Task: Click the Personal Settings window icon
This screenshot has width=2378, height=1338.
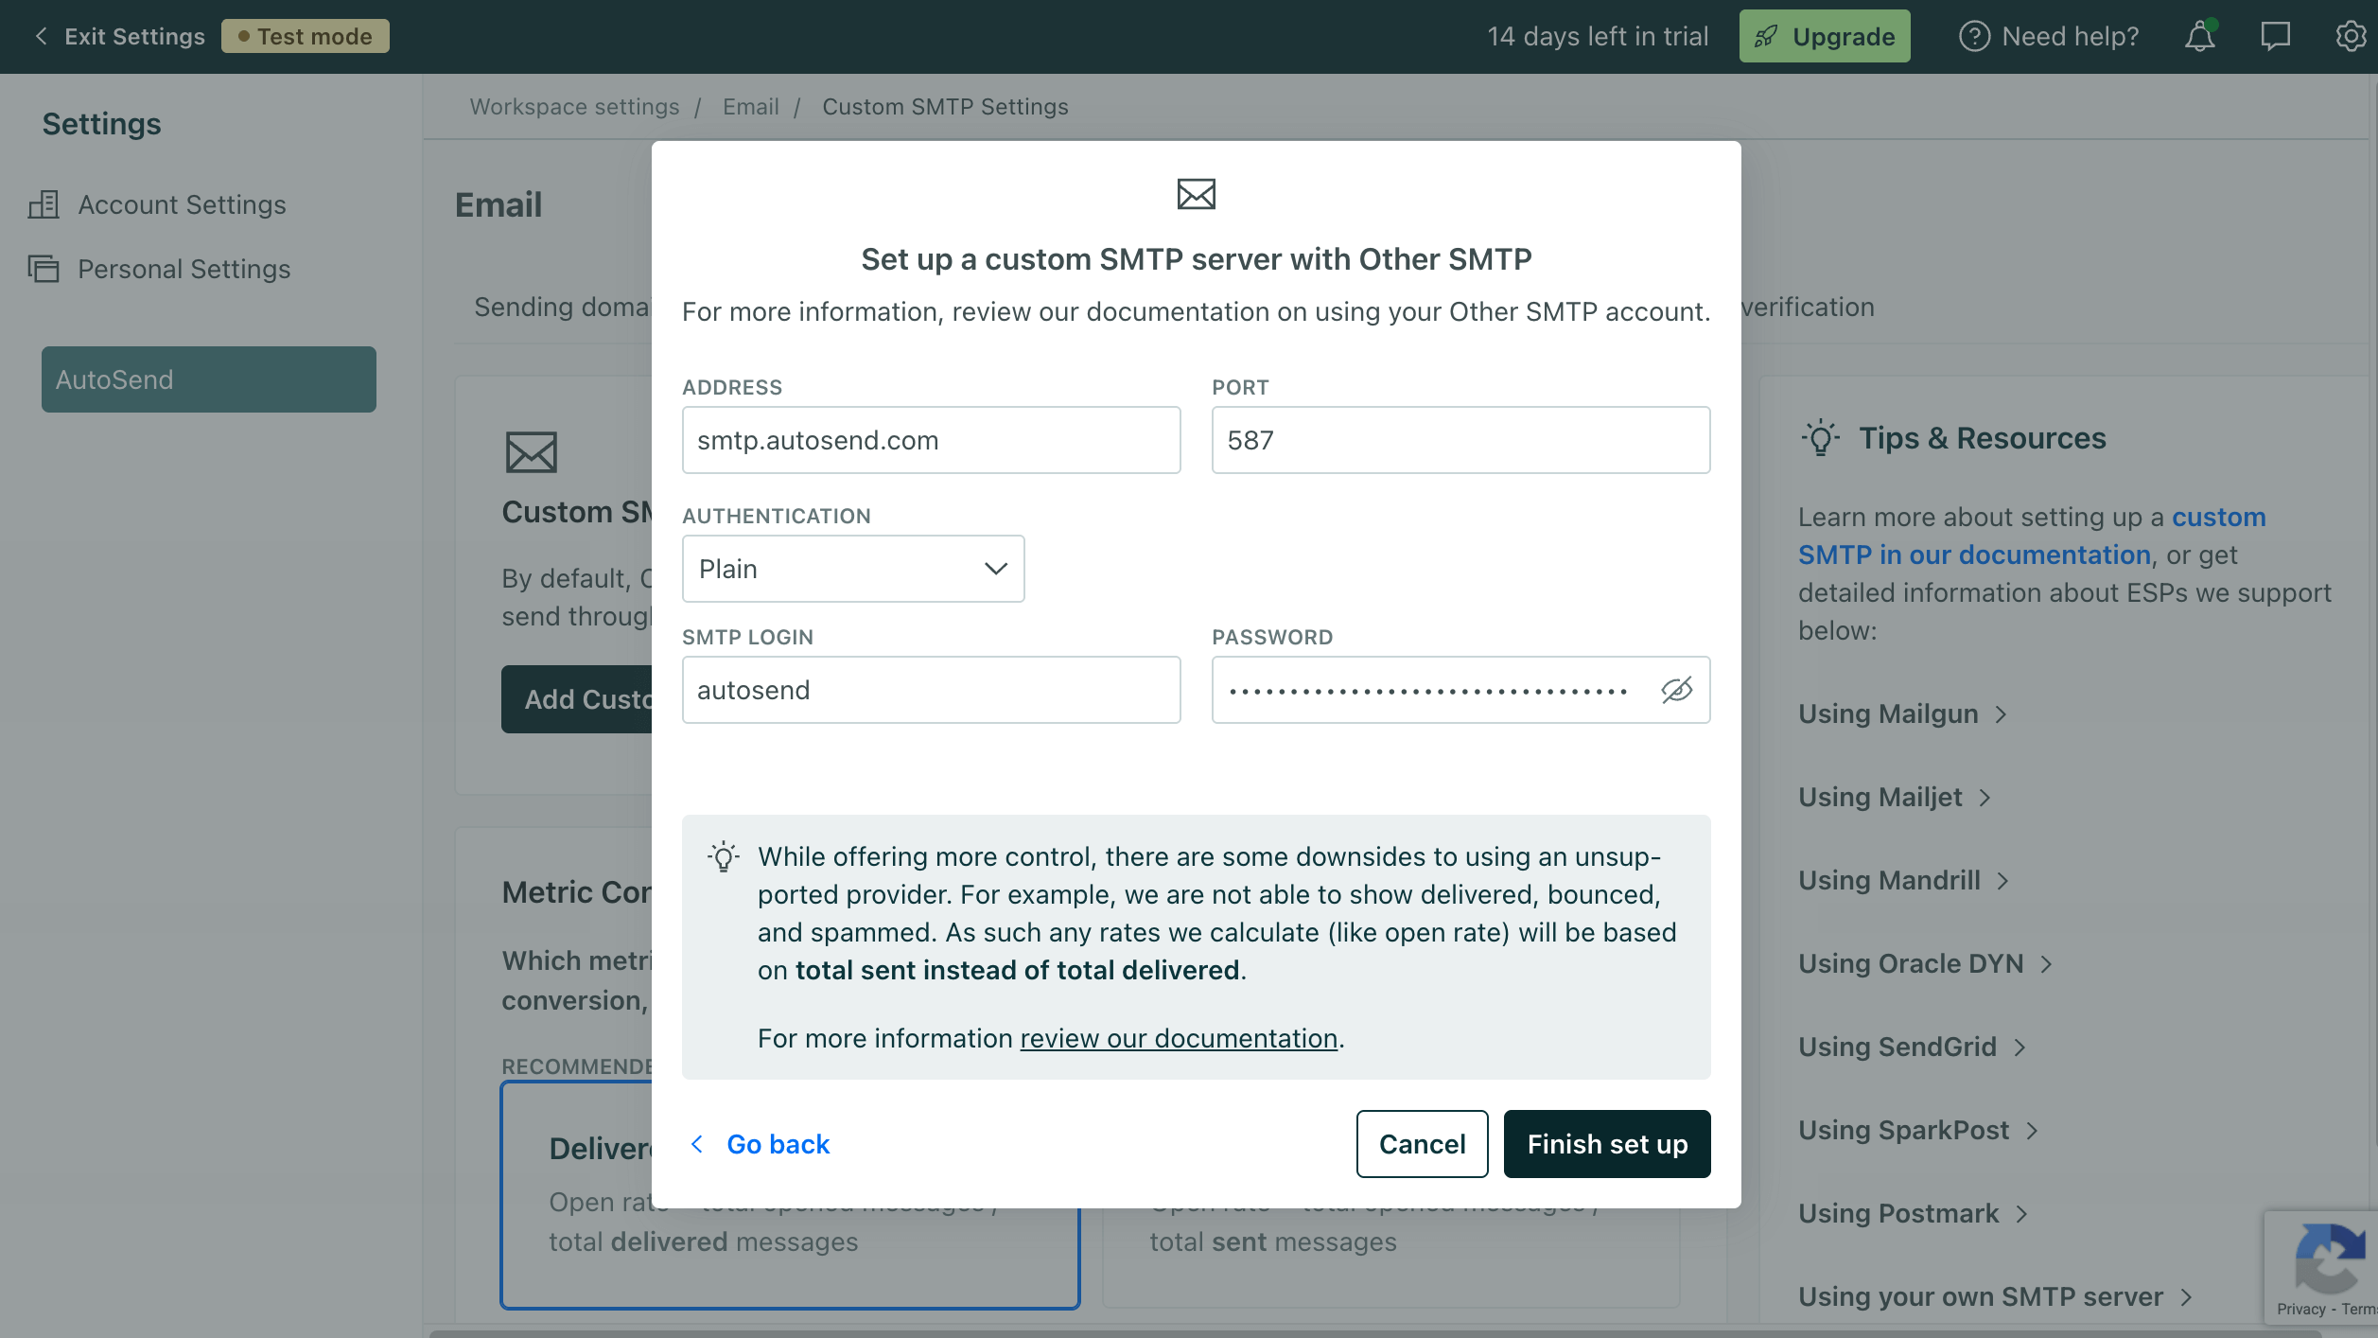Action: (x=44, y=269)
